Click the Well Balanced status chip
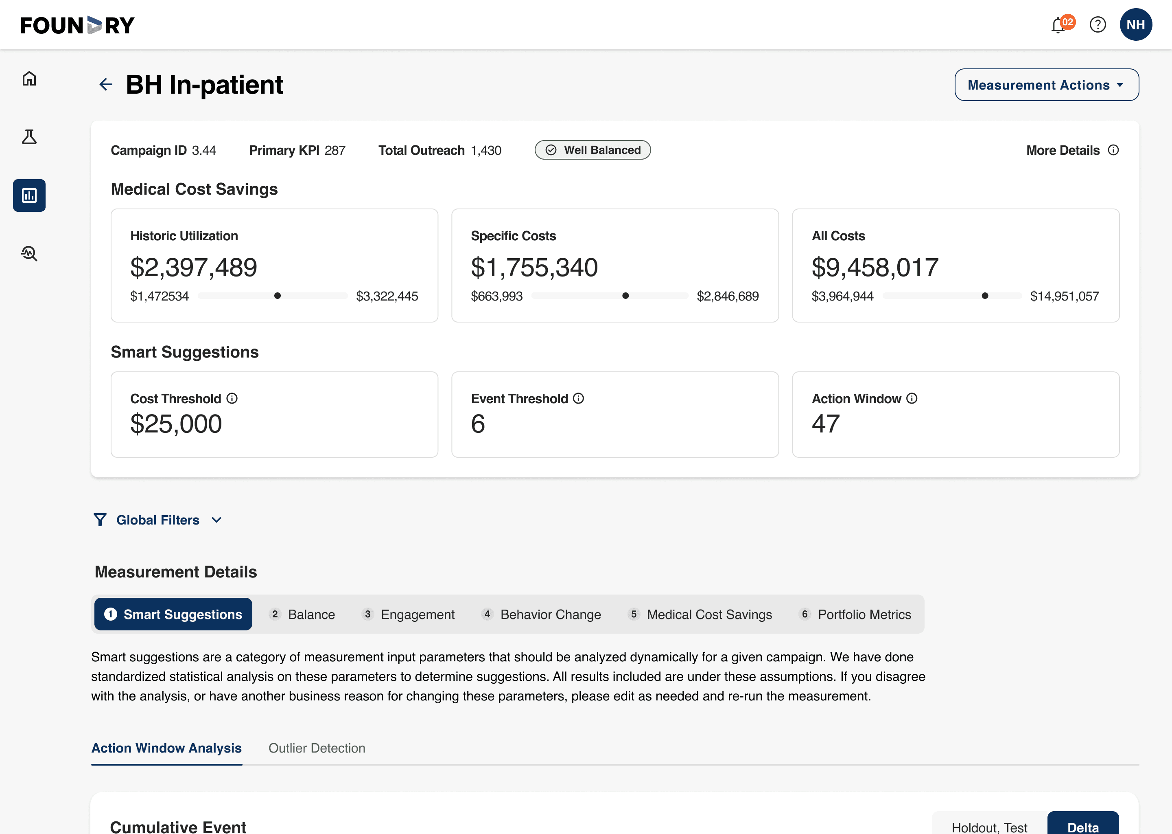 593,150
